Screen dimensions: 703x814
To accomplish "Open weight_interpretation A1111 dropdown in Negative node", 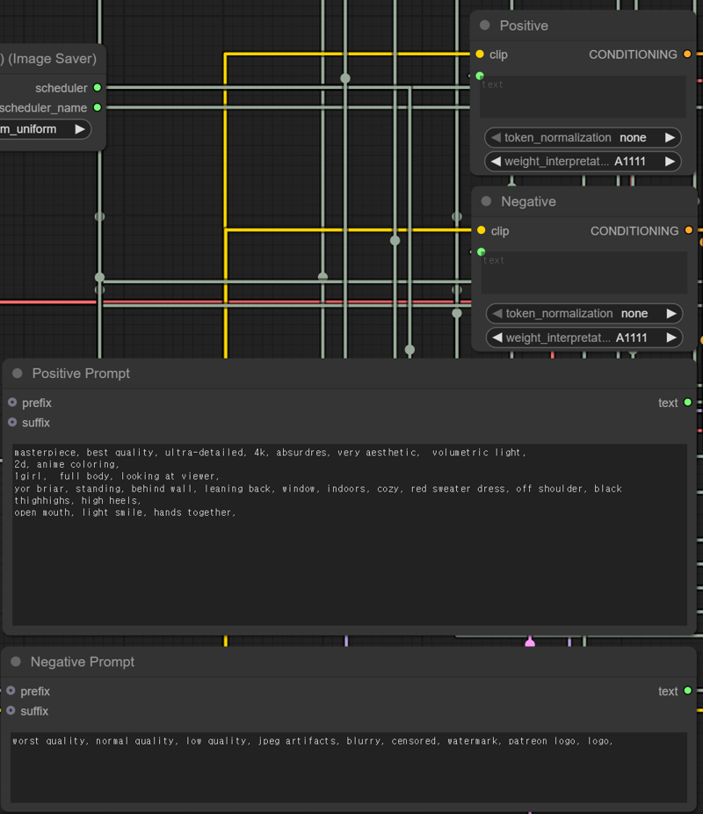I will (584, 338).
